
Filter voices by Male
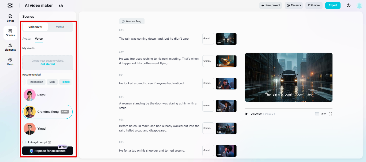52,82
